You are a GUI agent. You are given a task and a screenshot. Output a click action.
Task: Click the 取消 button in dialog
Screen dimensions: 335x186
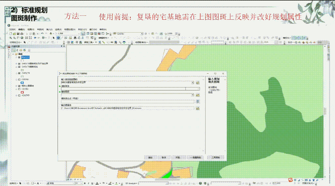click(164, 157)
